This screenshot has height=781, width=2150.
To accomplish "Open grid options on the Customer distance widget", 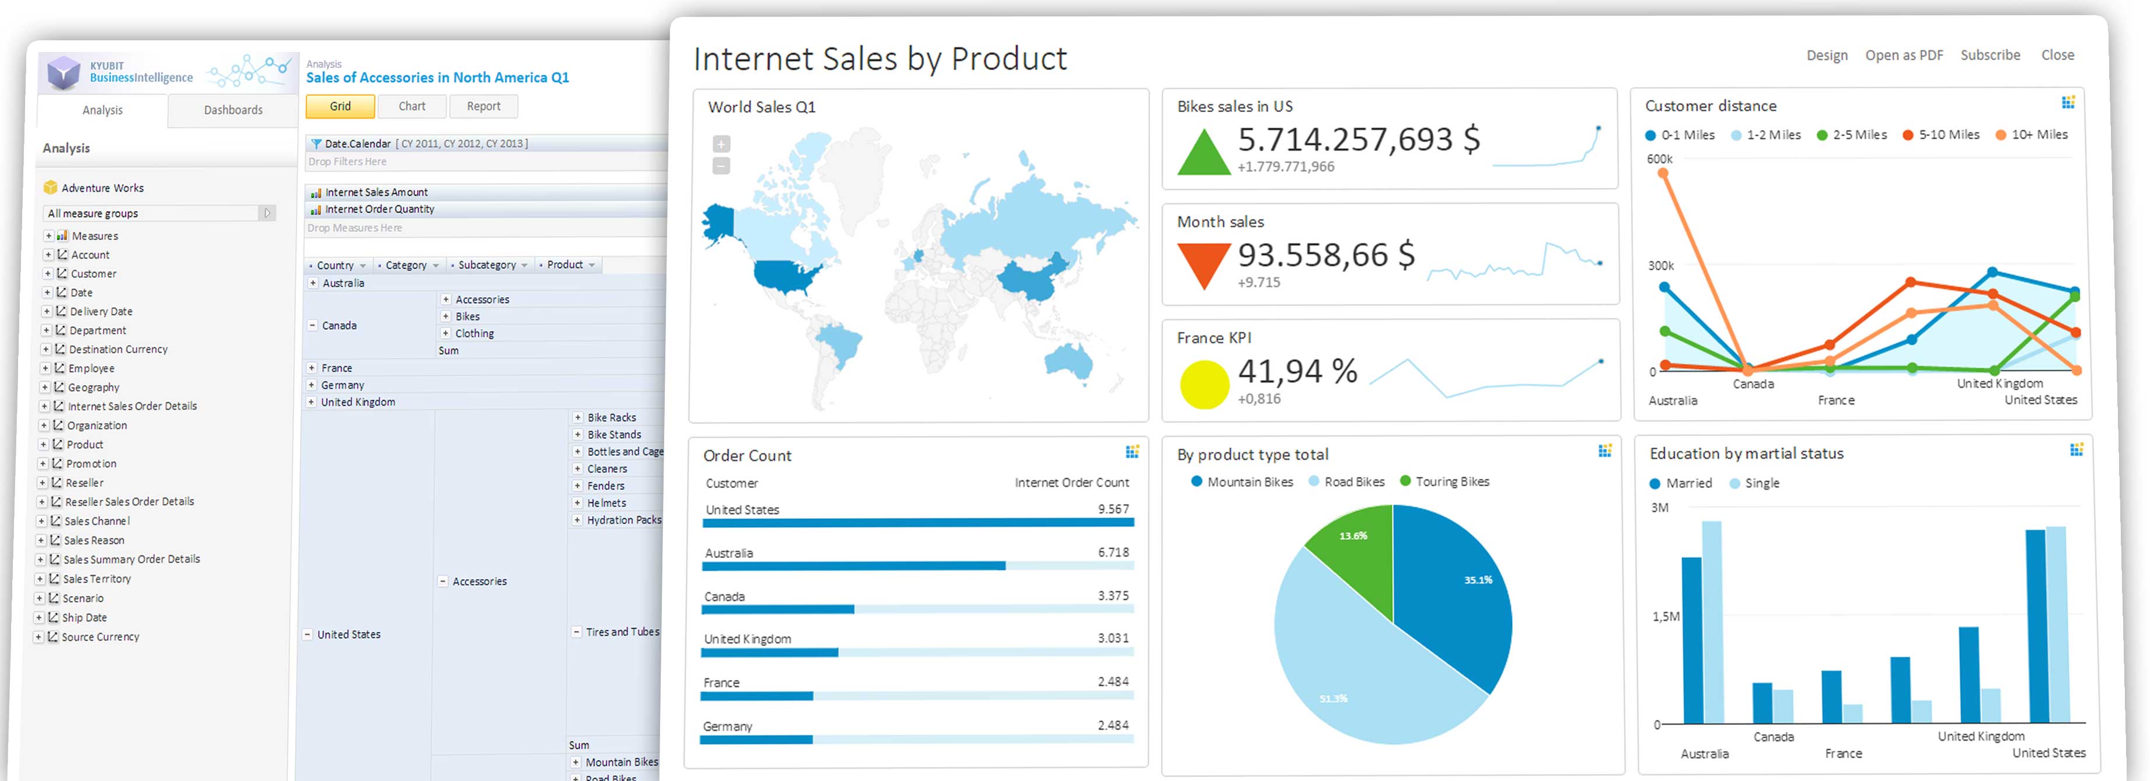I will (2069, 102).
